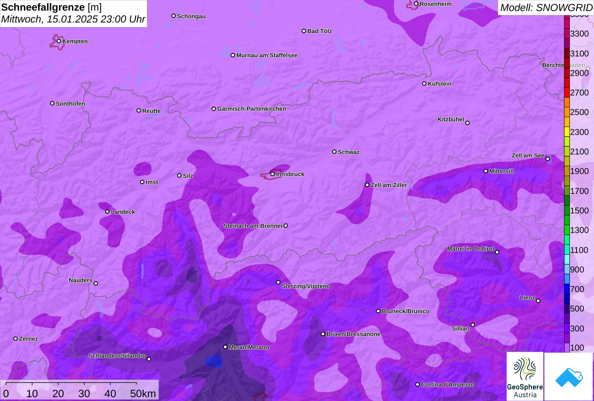Click the Bruneck/Brunico marker dot
This screenshot has height=401, width=594.
(x=378, y=311)
